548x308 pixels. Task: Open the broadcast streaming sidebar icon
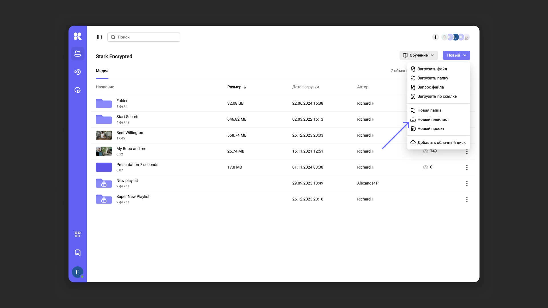[77, 72]
